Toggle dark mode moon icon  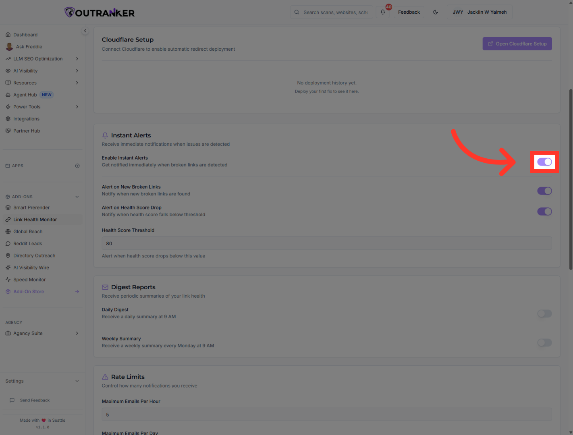pos(436,12)
